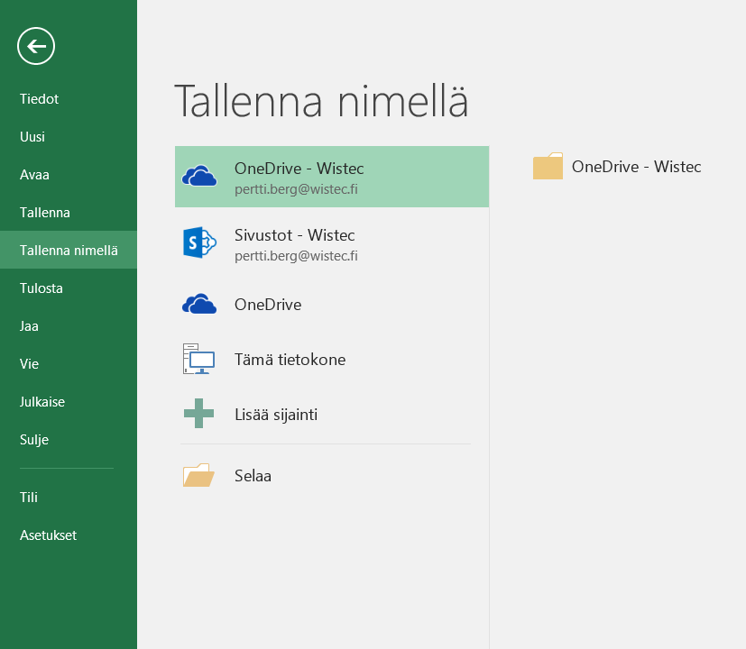The width and height of the screenshot is (746, 649).
Task: Click the OneDrive - Wistec folder icon on right
Action: point(548,166)
